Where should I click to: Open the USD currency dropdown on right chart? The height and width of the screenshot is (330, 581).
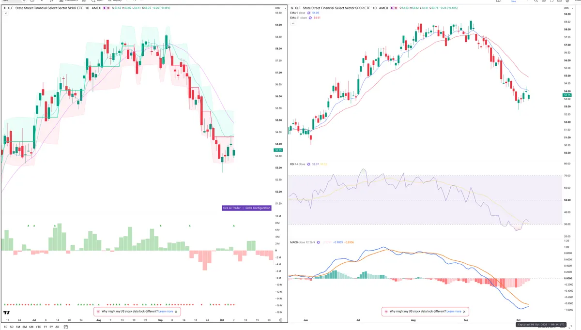tap(567, 8)
